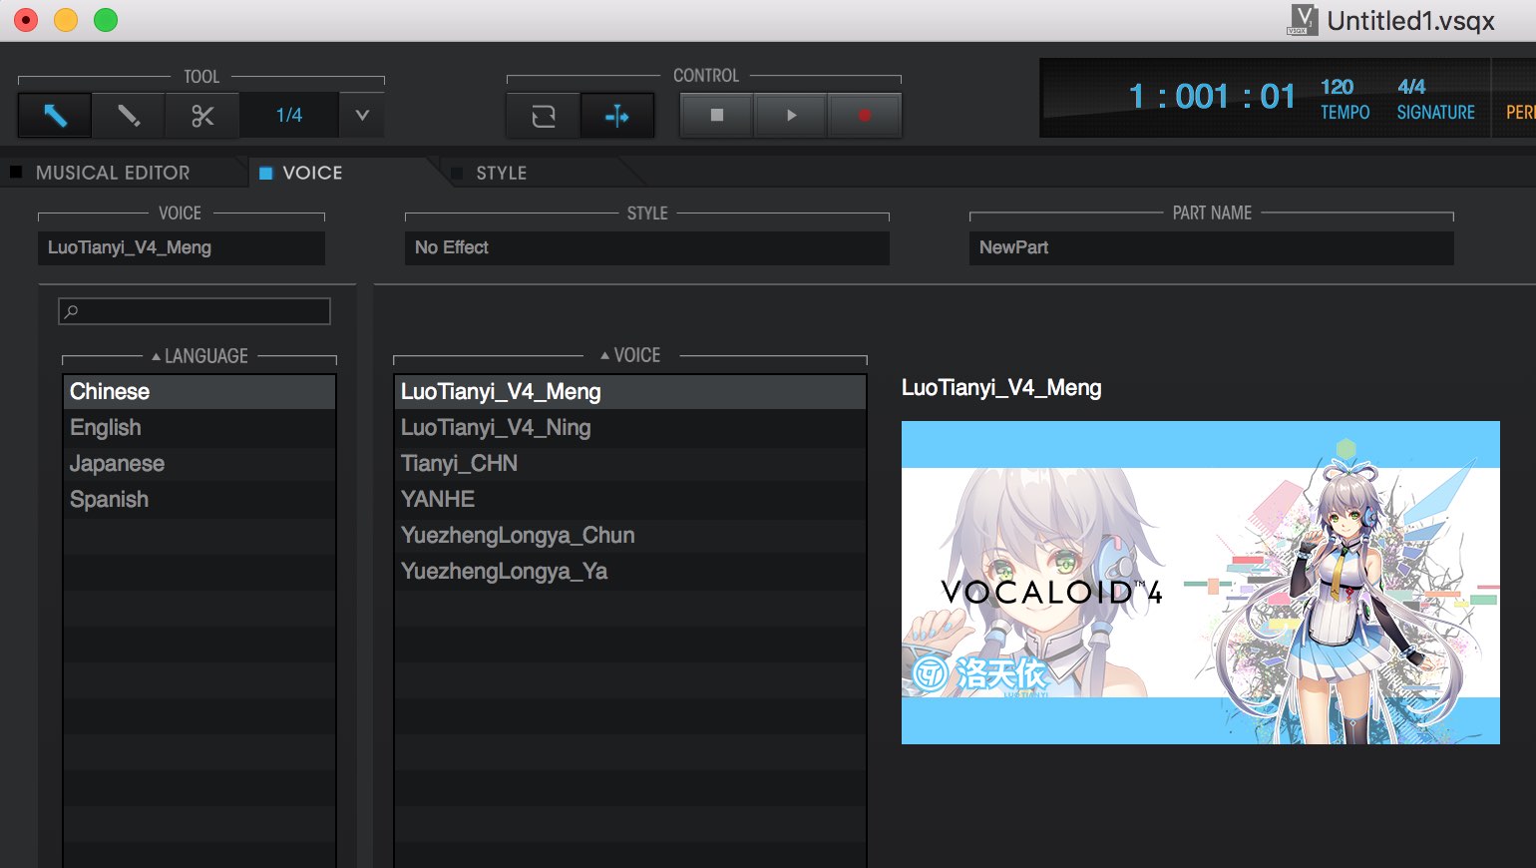Click the 120 tempo value

pyautogui.click(x=1338, y=87)
